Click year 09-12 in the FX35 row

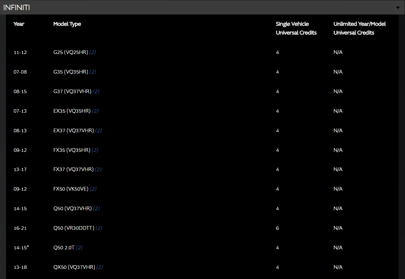[x=20, y=150]
